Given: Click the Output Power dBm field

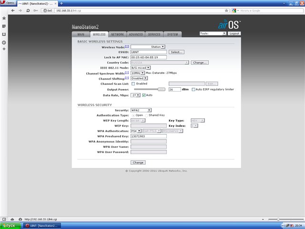Looking at the screenshot, I should (175, 89).
